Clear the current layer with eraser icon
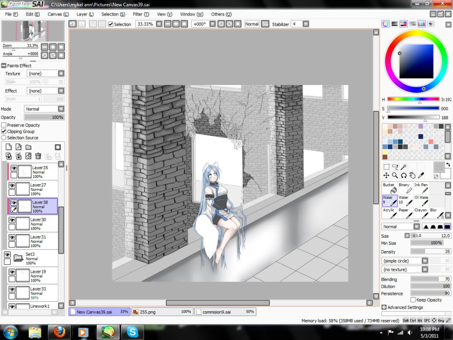 [x=28, y=156]
